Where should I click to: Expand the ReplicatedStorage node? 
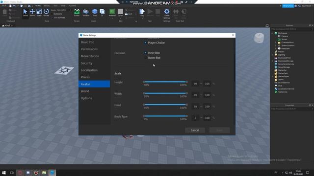pos(272,61)
